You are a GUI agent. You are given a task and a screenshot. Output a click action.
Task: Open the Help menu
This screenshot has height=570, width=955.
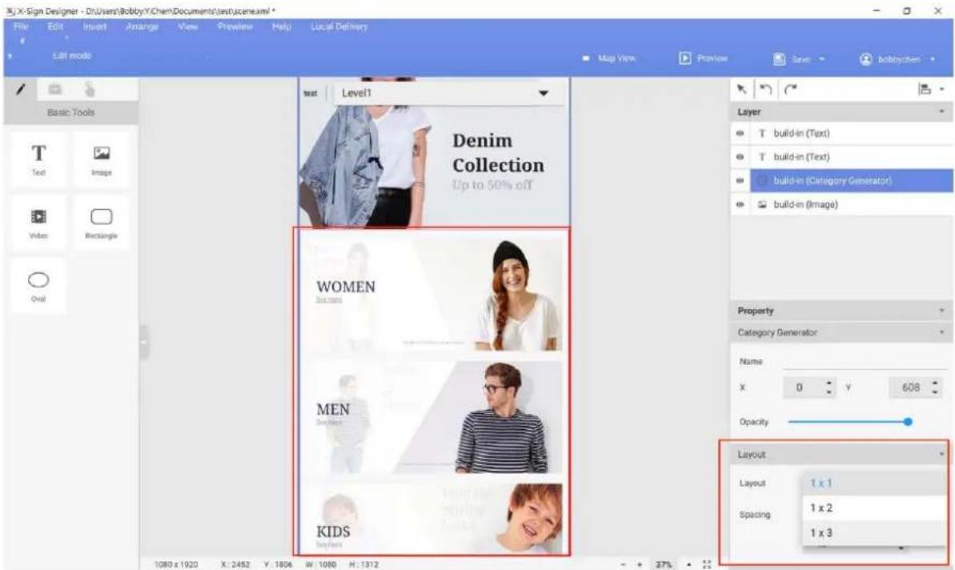pyautogui.click(x=282, y=26)
